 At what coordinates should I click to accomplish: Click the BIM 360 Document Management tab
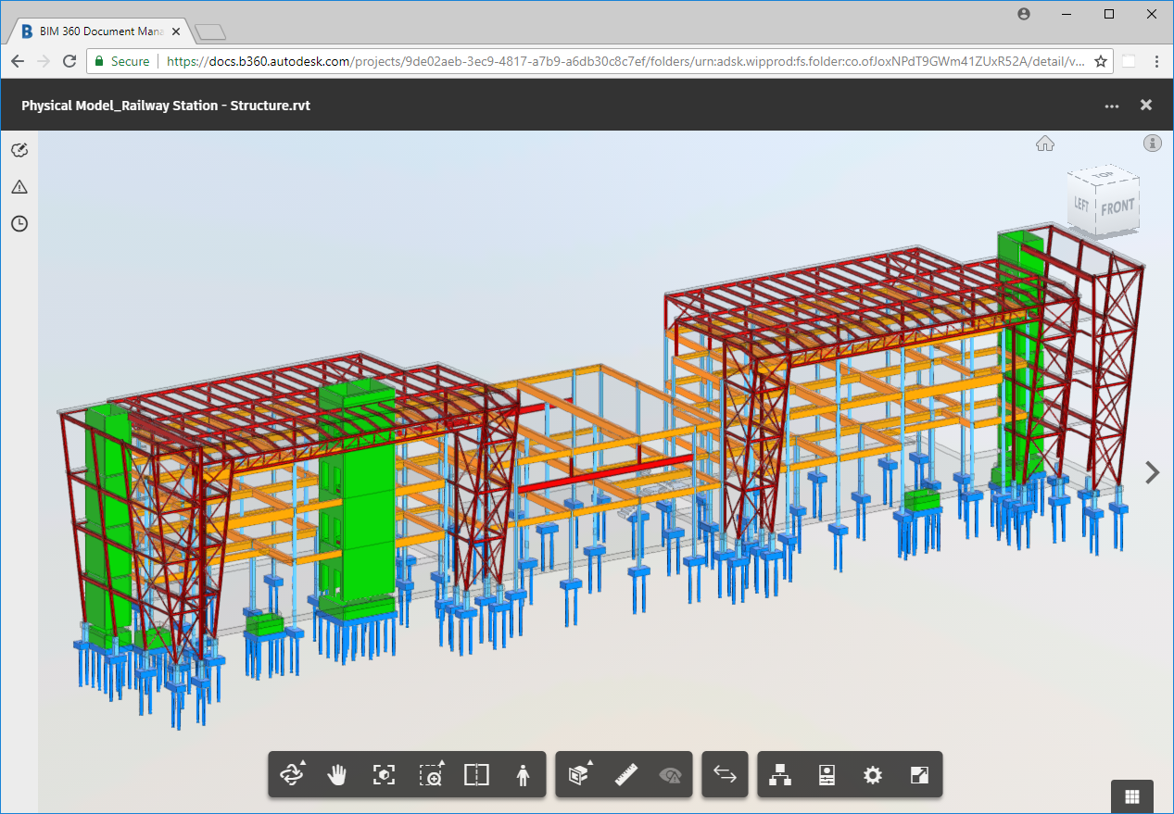pos(100,31)
